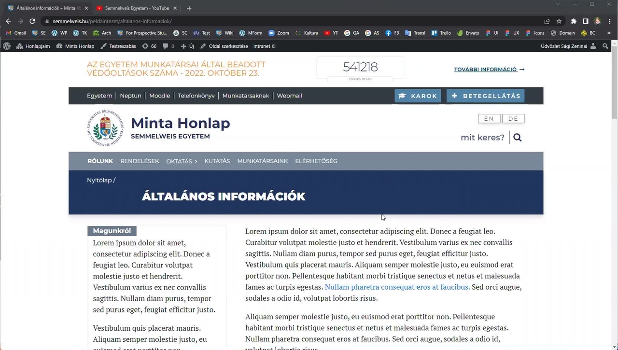The height and width of the screenshot is (350, 618).
Task: Open the MForm bookmark
Action: pyautogui.click(x=251, y=33)
